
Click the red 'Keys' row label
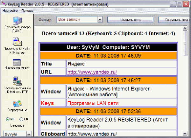click(x=47, y=103)
